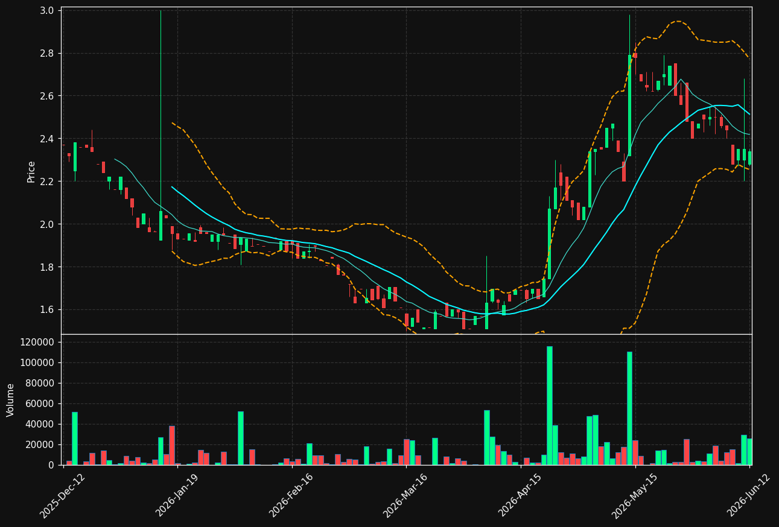779x527 pixels.
Task: Select the 2026-Feb-16 axis date
Action: pos(291,495)
